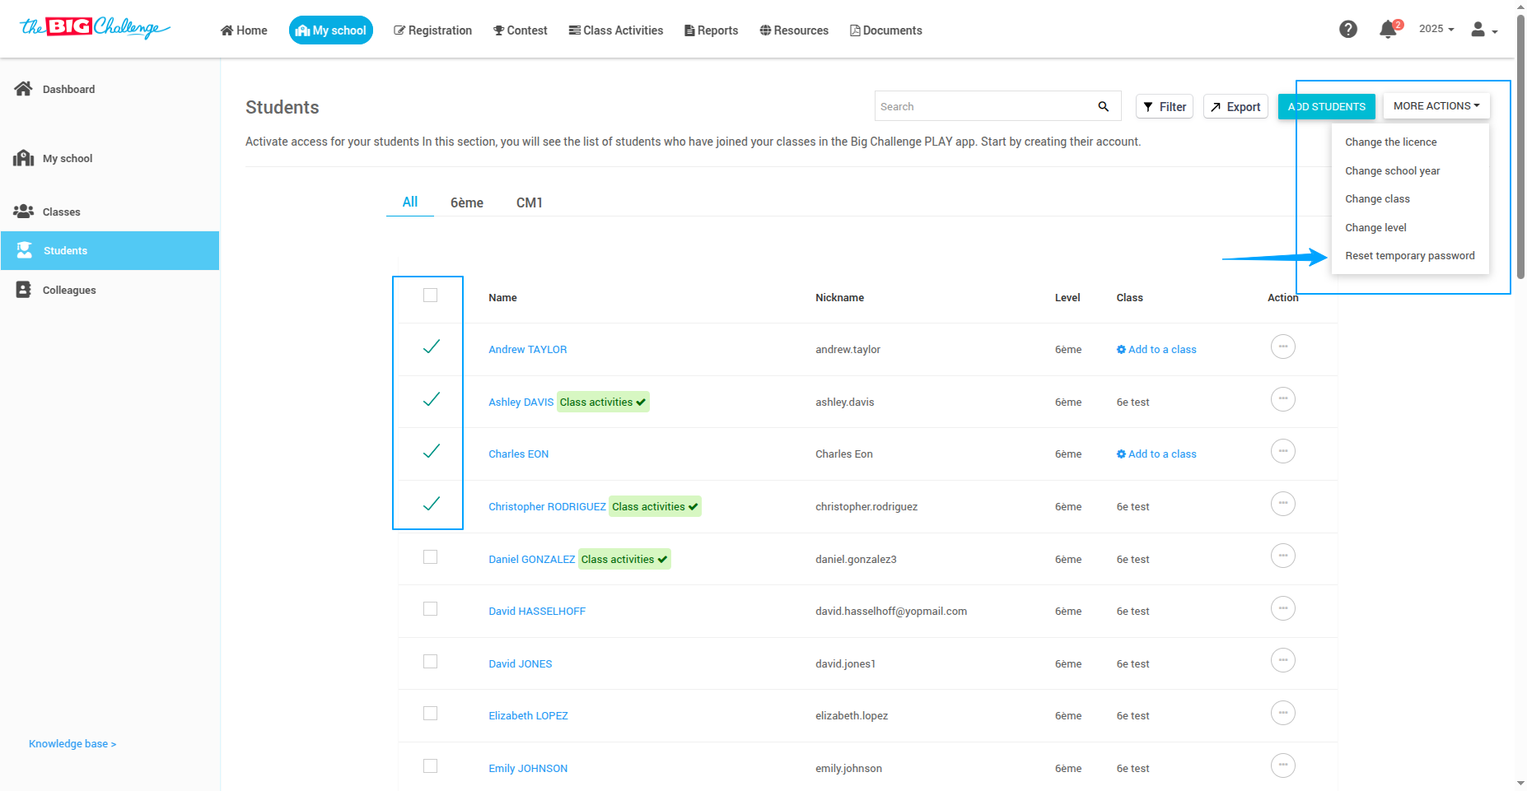Open action menu for Charles EON
The height and width of the screenshot is (791, 1527).
click(1283, 451)
